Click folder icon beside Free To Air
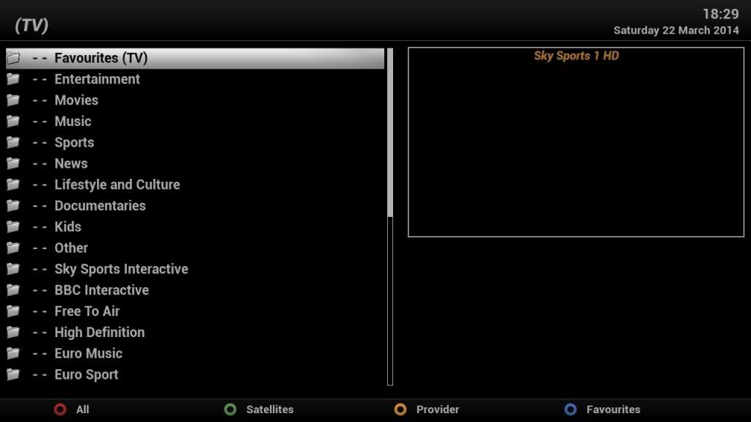Screen dimensions: 751x422 [x=13, y=311]
